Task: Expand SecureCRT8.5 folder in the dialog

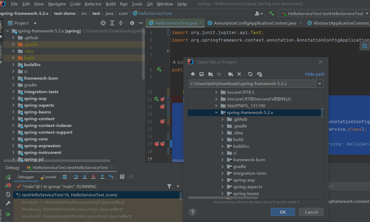Action: pos(216,92)
